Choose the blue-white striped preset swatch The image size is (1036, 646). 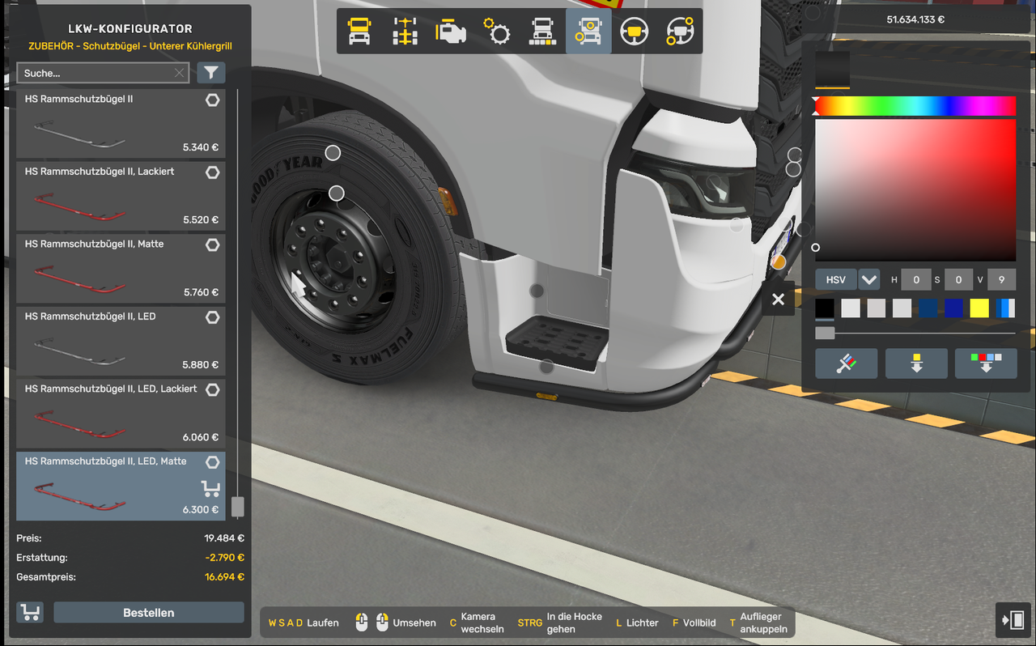coord(1005,308)
